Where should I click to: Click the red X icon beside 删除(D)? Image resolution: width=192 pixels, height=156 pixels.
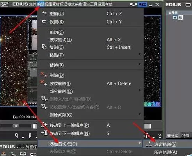point(44,75)
